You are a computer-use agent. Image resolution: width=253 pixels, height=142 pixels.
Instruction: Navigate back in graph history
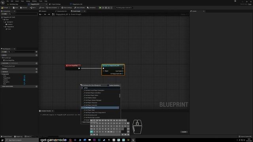coord(45,14)
